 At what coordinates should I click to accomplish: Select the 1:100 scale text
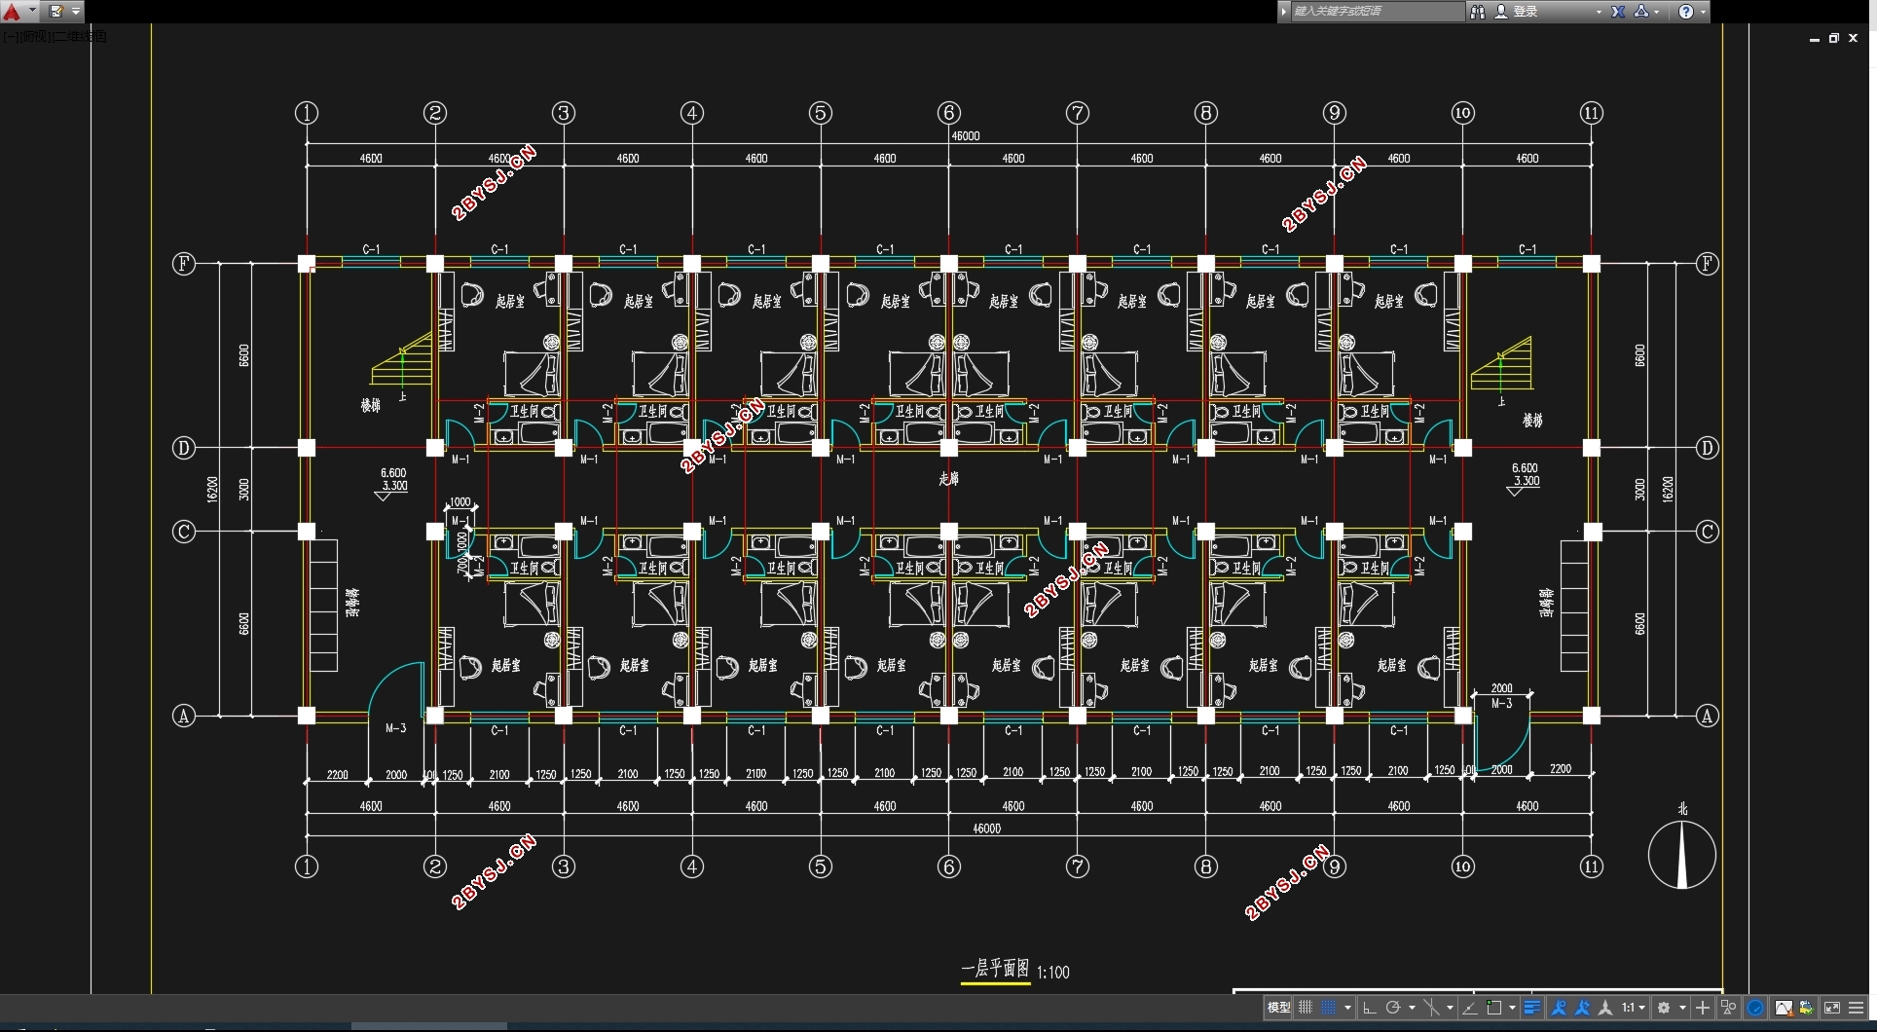tap(1053, 972)
